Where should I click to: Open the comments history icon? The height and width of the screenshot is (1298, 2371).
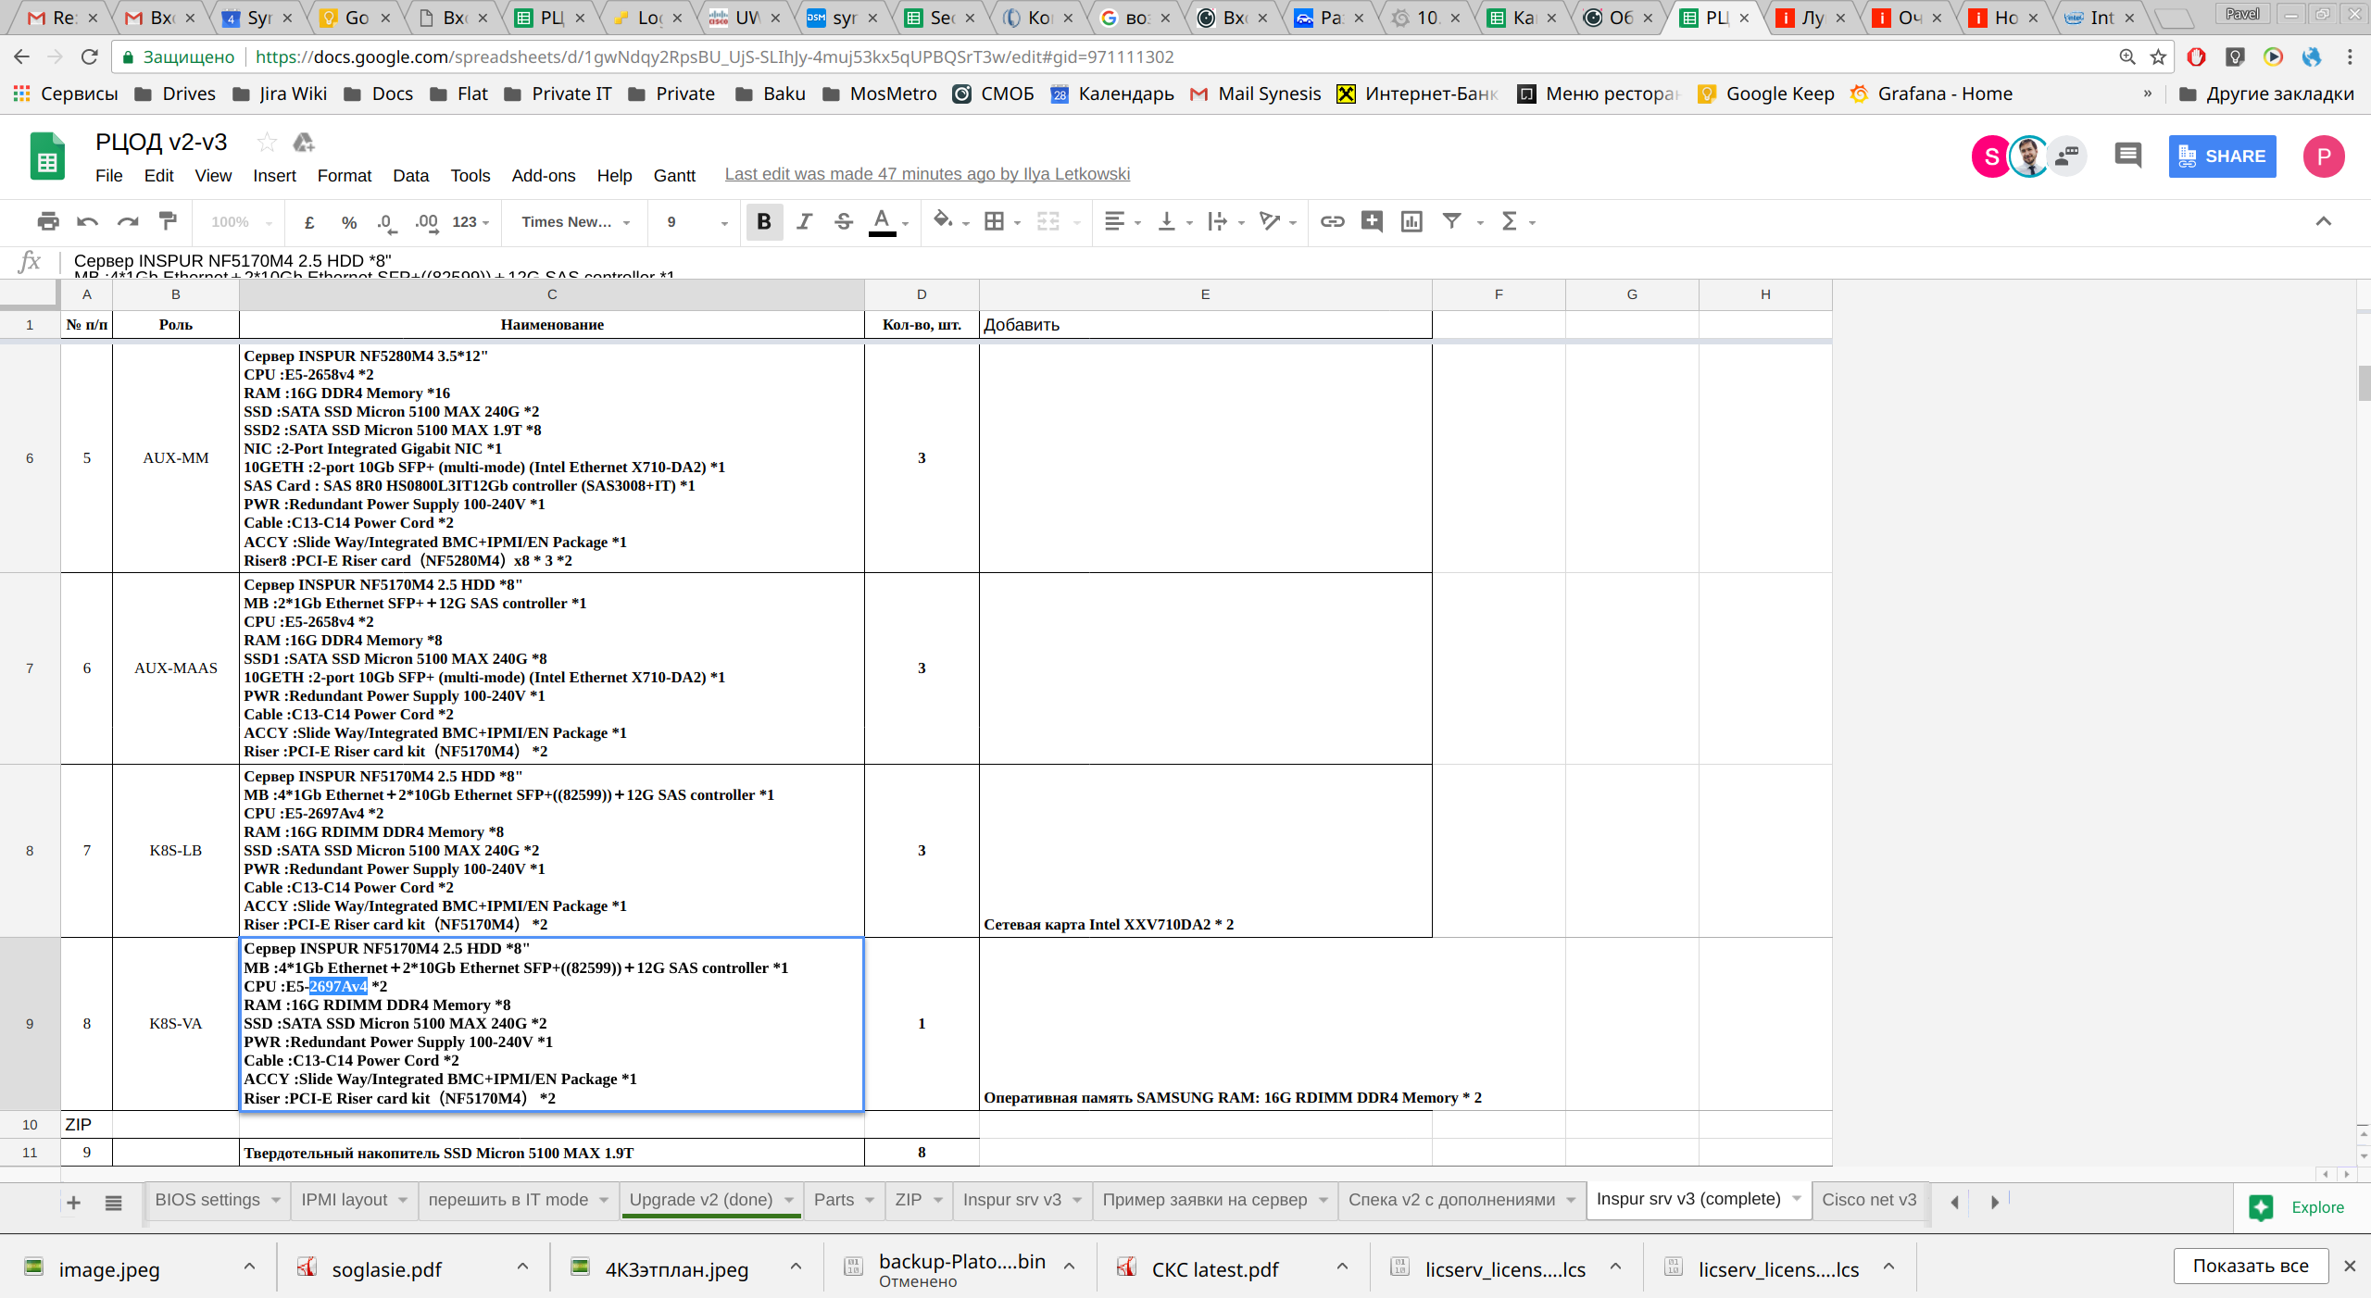click(2127, 156)
